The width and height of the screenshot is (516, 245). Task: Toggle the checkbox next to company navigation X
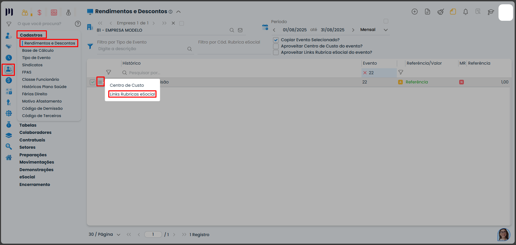point(181,23)
